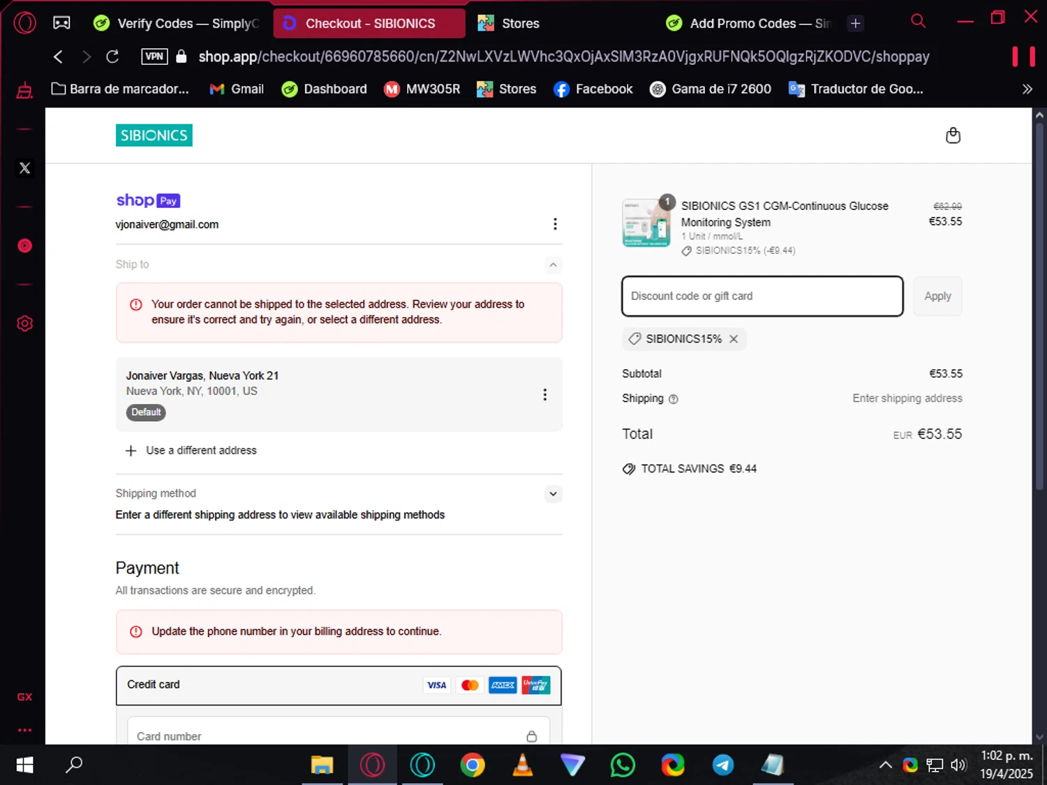Open Gama de i7 2600 bookmark
Image resolution: width=1047 pixels, height=785 pixels.
(711, 89)
